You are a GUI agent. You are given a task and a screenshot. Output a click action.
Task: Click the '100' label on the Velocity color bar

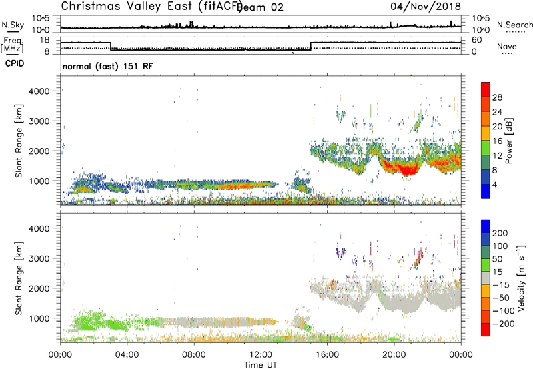pos(500,246)
